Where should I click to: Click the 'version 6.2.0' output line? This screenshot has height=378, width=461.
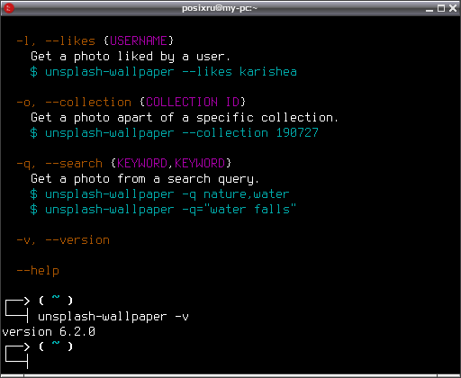(49, 332)
